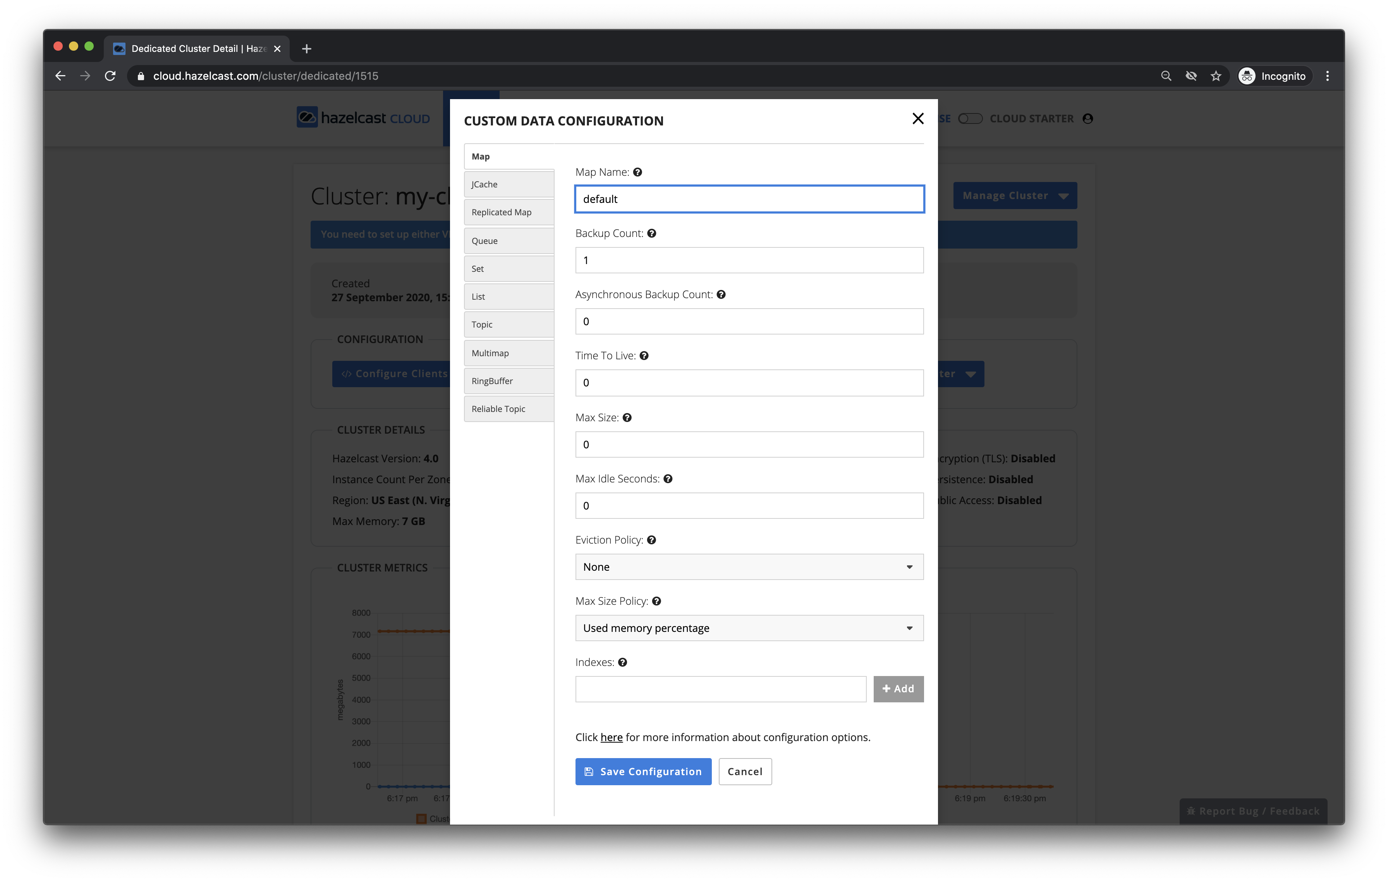Reload the page

[111, 76]
